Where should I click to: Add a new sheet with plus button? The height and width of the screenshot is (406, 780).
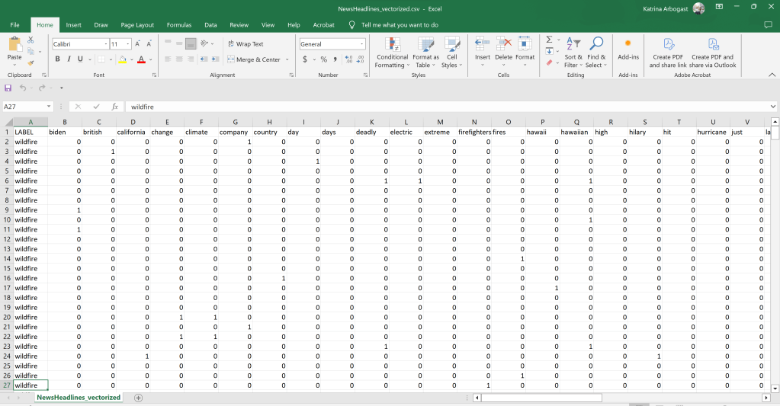(138, 398)
